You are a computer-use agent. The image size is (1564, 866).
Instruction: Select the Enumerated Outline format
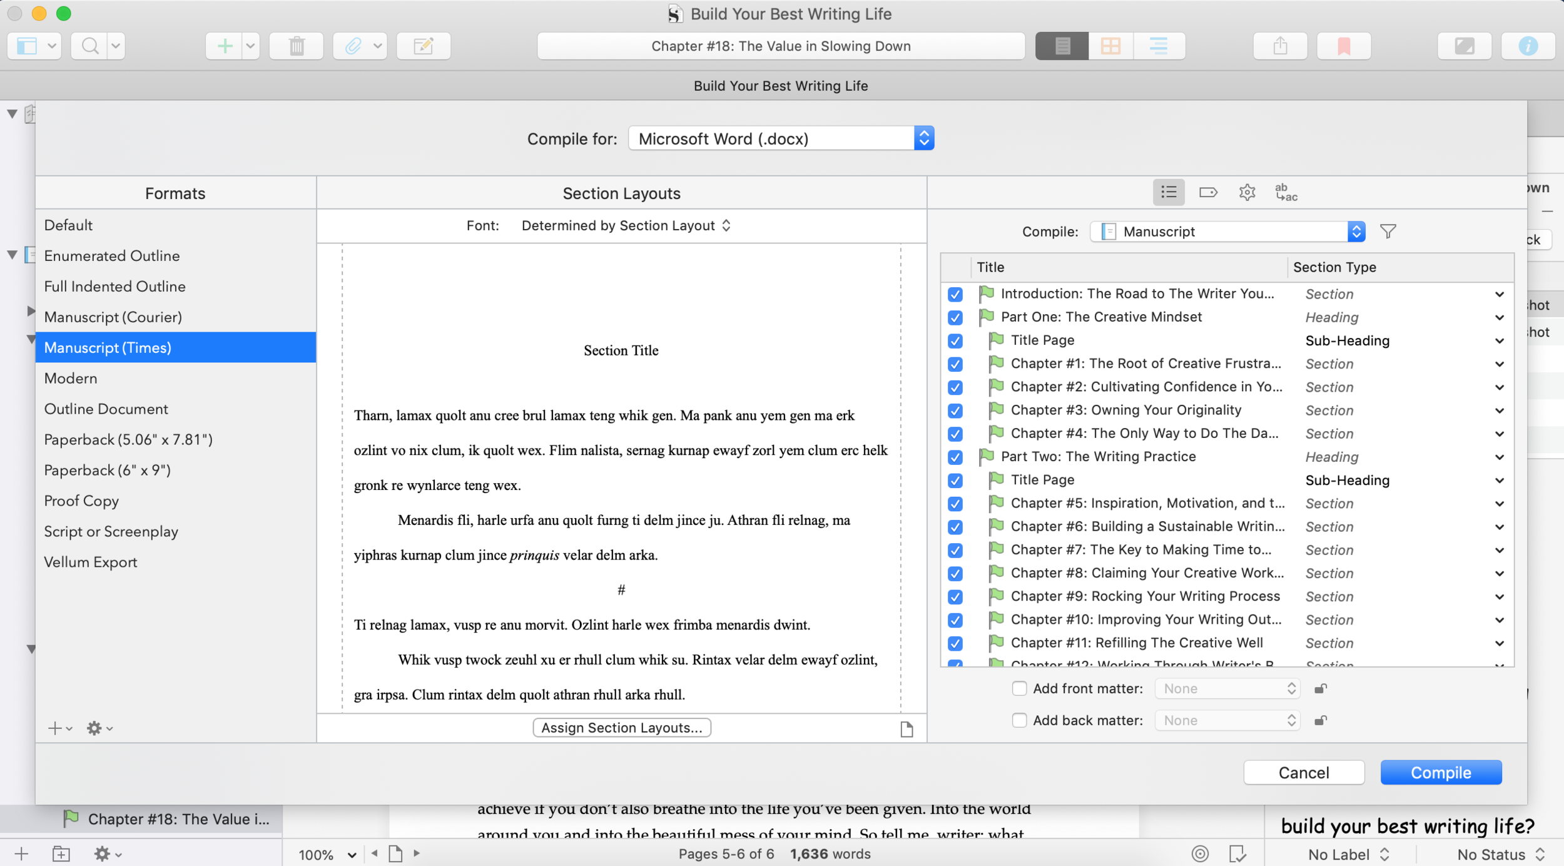(176, 256)
